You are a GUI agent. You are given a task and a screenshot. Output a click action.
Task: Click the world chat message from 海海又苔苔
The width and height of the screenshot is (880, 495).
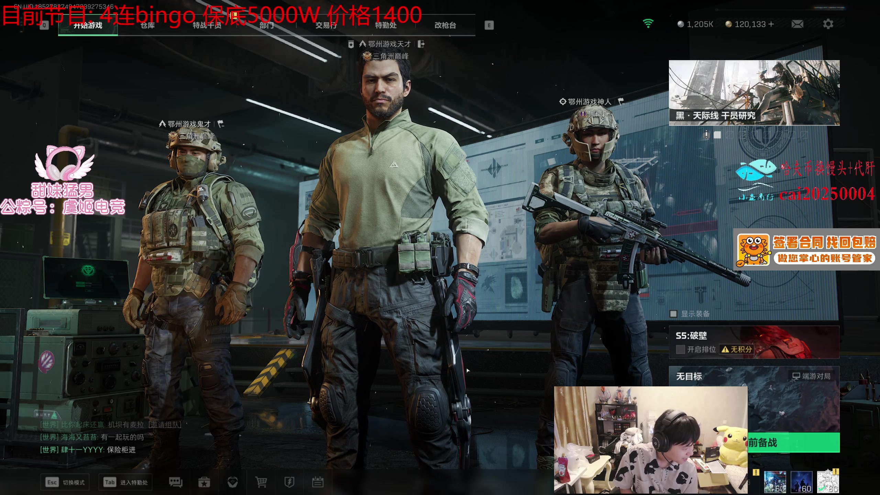[92, 437]
